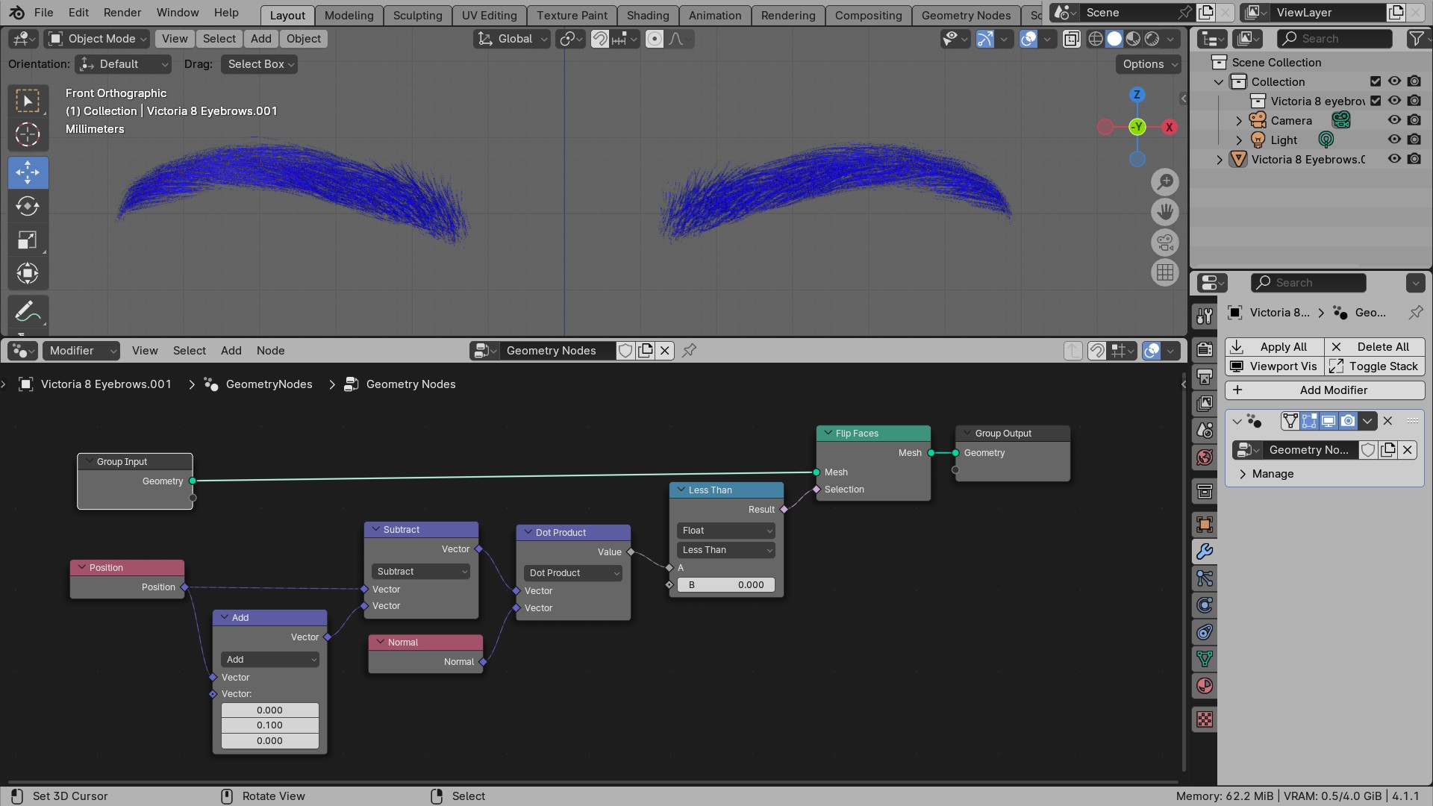This screenshot has height=806, width=1433.
Task: Hide Camera in viewport via eye icon
Action: [1394, 120]
